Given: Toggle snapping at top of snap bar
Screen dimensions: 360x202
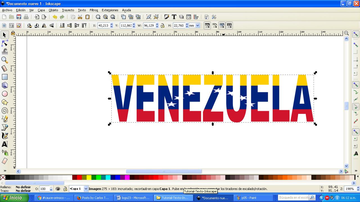Looking at the screenshot, I should point(356,35).
